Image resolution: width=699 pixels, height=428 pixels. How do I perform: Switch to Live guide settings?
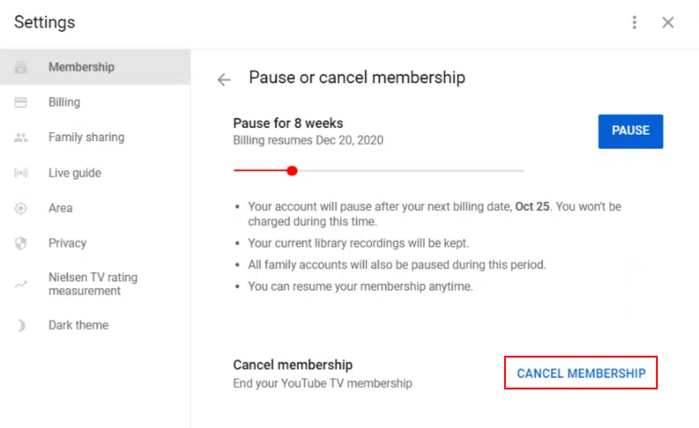tap(75, 173)
